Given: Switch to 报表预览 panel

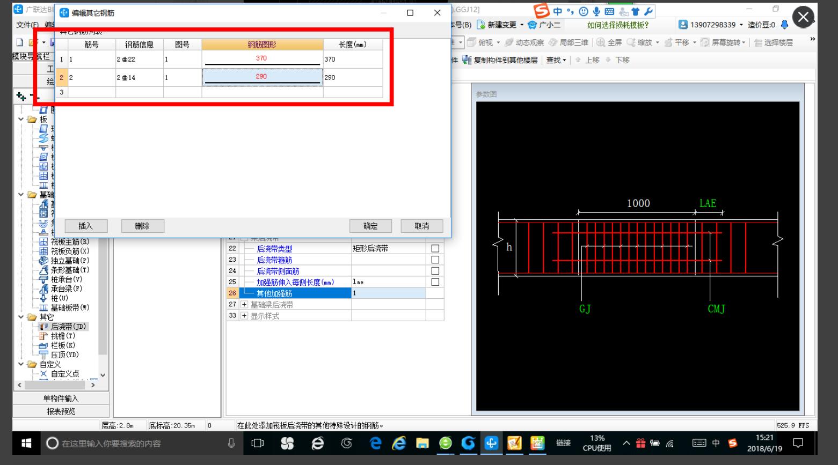Looking at the screenshot, I should pos(61,411).
